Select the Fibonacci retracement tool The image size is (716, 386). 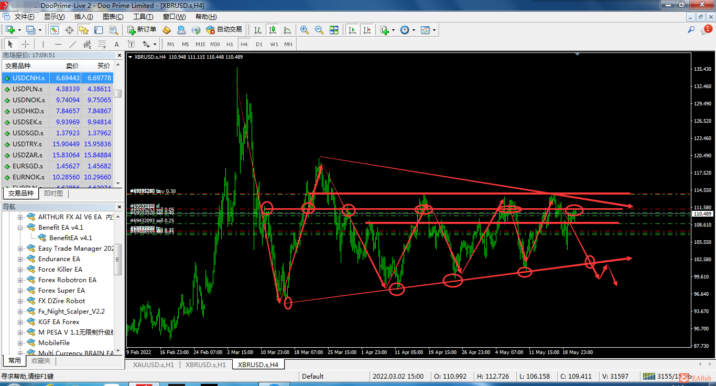[102, 44]
